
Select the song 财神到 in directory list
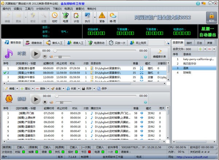click(194, 73)
